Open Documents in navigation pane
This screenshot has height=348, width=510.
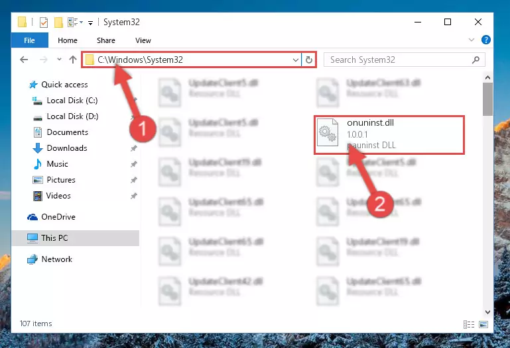68,132
